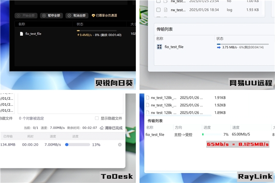
Task: Click the 1.93 KB size cell
Action: [x=253, y=10]
